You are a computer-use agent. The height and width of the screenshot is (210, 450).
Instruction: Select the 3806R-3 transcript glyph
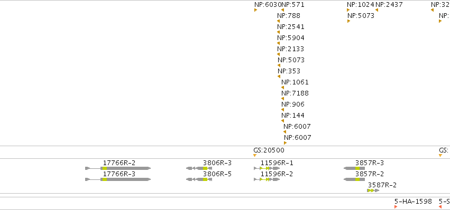[199, 168]
